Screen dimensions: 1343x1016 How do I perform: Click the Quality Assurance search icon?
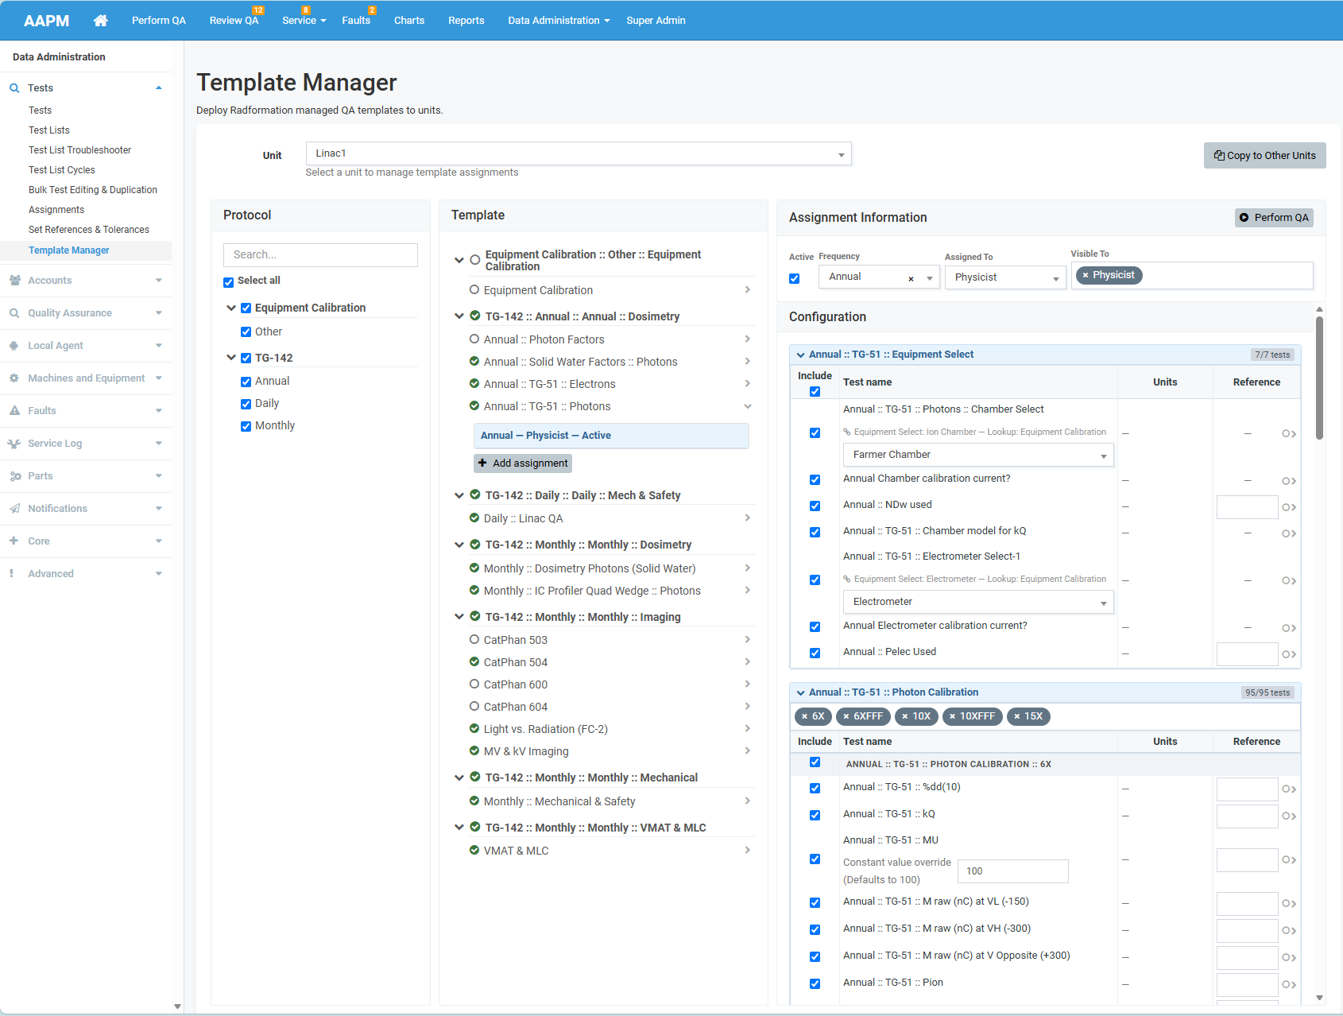pyautogui.click(x=14, y=312)
